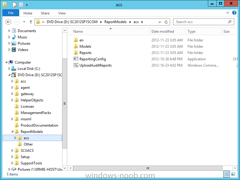240x180 pixels.
Task: Select the Videos library icon
Action: click(x=14, y=49)
